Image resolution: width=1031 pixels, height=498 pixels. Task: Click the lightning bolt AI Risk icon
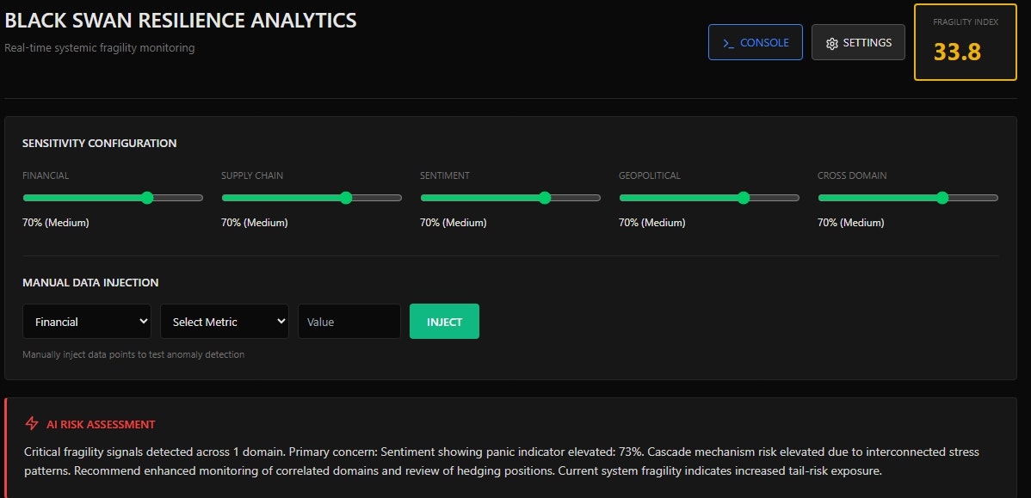(x=32, y=424)
